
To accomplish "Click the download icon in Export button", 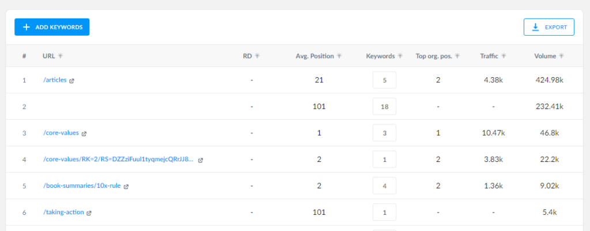I will tap(535, 27).
